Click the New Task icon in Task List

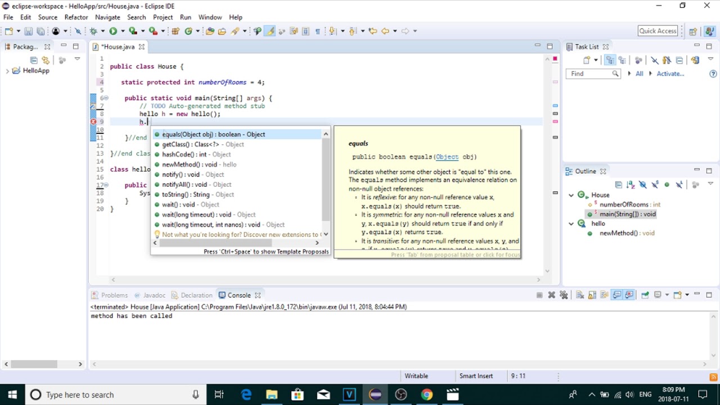[587, 60]
